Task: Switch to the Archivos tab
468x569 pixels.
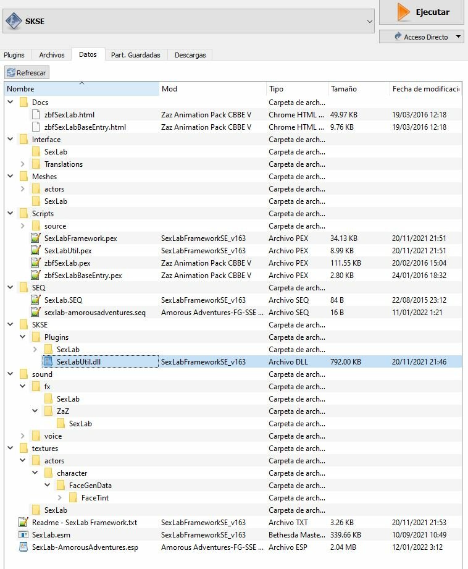Action: (52, 55)
